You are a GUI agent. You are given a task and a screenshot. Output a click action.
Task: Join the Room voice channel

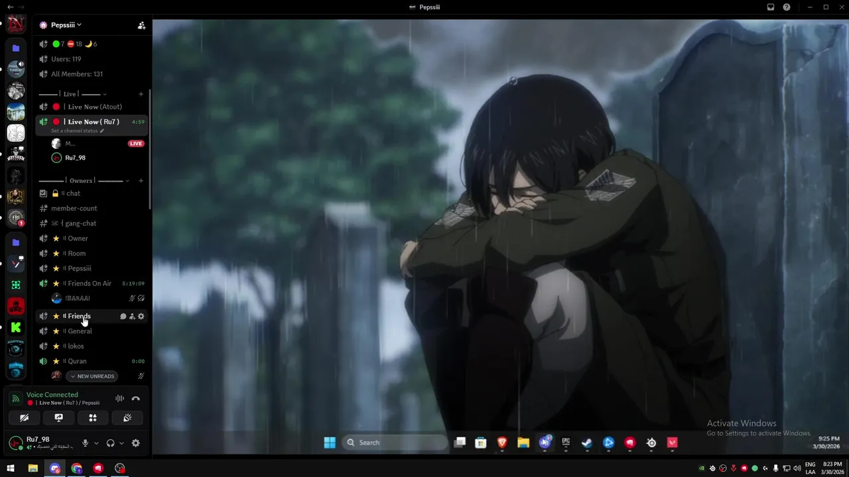click(92, 253)
